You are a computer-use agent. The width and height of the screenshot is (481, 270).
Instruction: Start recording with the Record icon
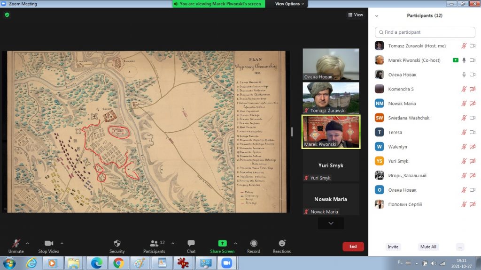pos(254,244)
